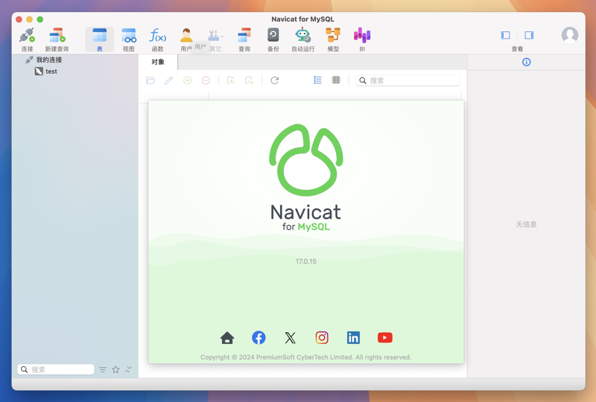Open the Instagram link
The height and width of the screenshot is (402, 596).
(x=322, y=337)
